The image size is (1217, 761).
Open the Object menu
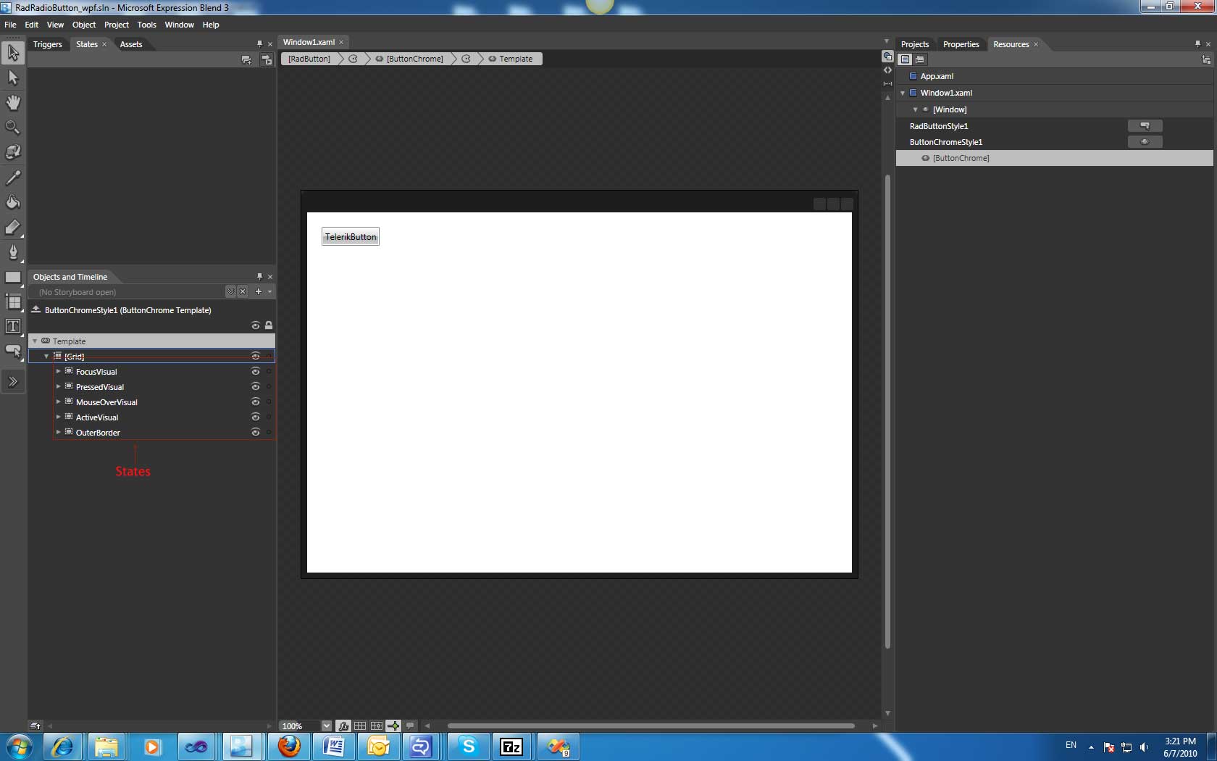pos(84,25)
